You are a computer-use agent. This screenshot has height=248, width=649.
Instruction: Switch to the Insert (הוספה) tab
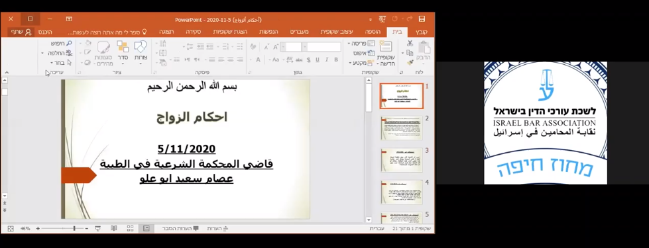point(373,32)
